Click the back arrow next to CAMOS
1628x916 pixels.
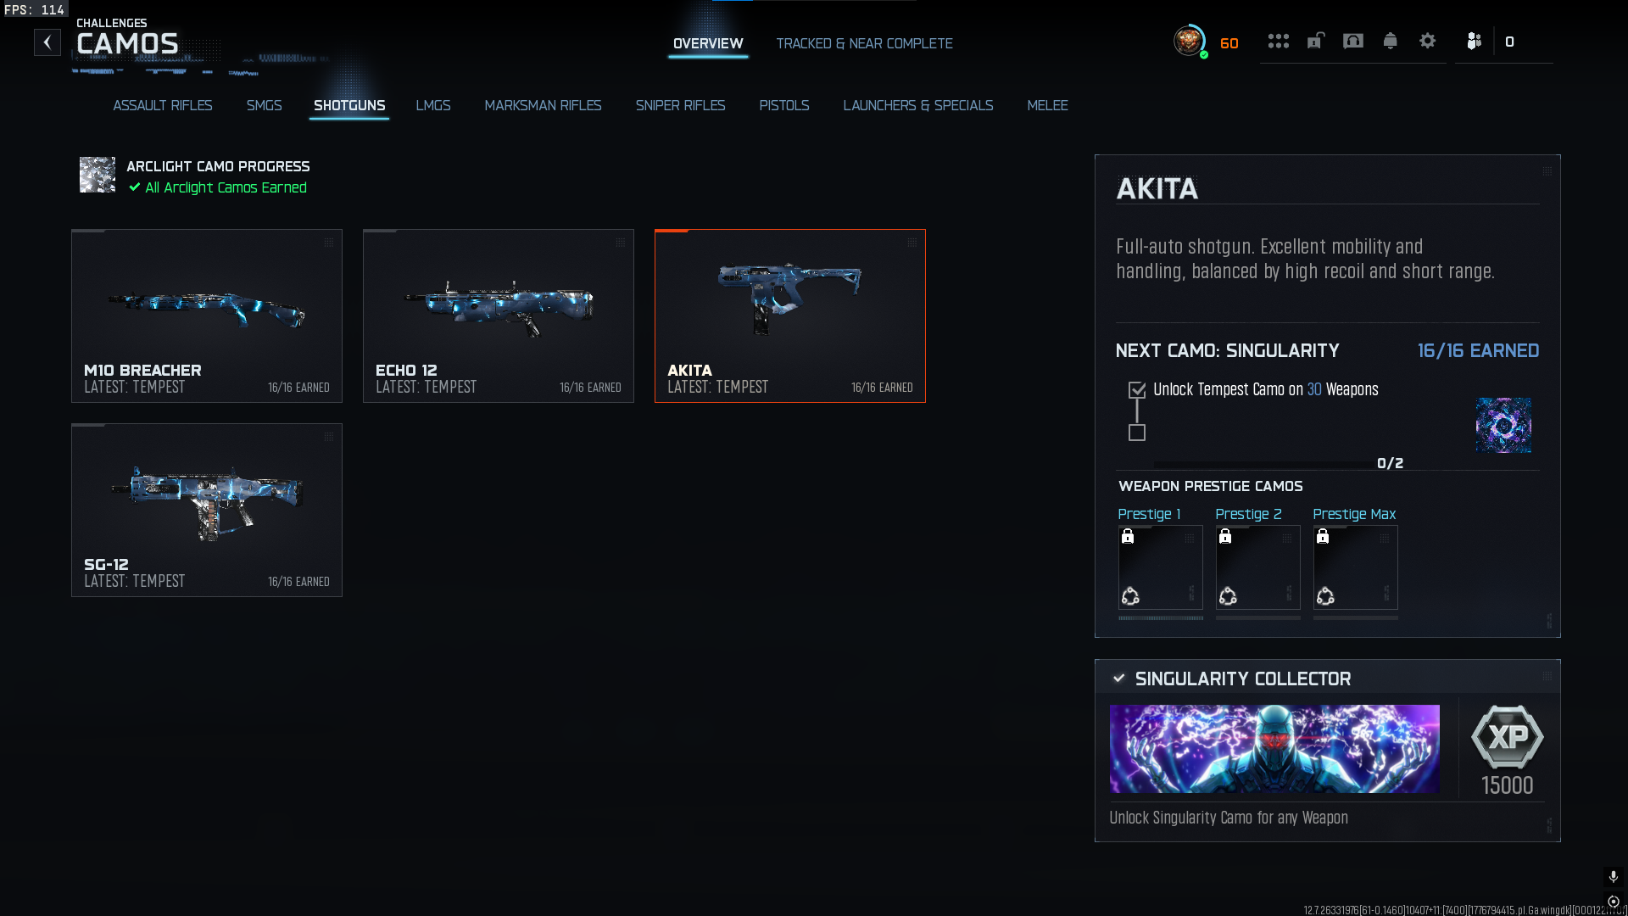(x=47, y=42)
